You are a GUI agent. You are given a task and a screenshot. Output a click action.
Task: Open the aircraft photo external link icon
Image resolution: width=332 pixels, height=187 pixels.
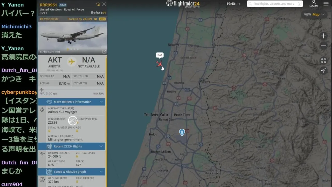click(x=104, y=52)
